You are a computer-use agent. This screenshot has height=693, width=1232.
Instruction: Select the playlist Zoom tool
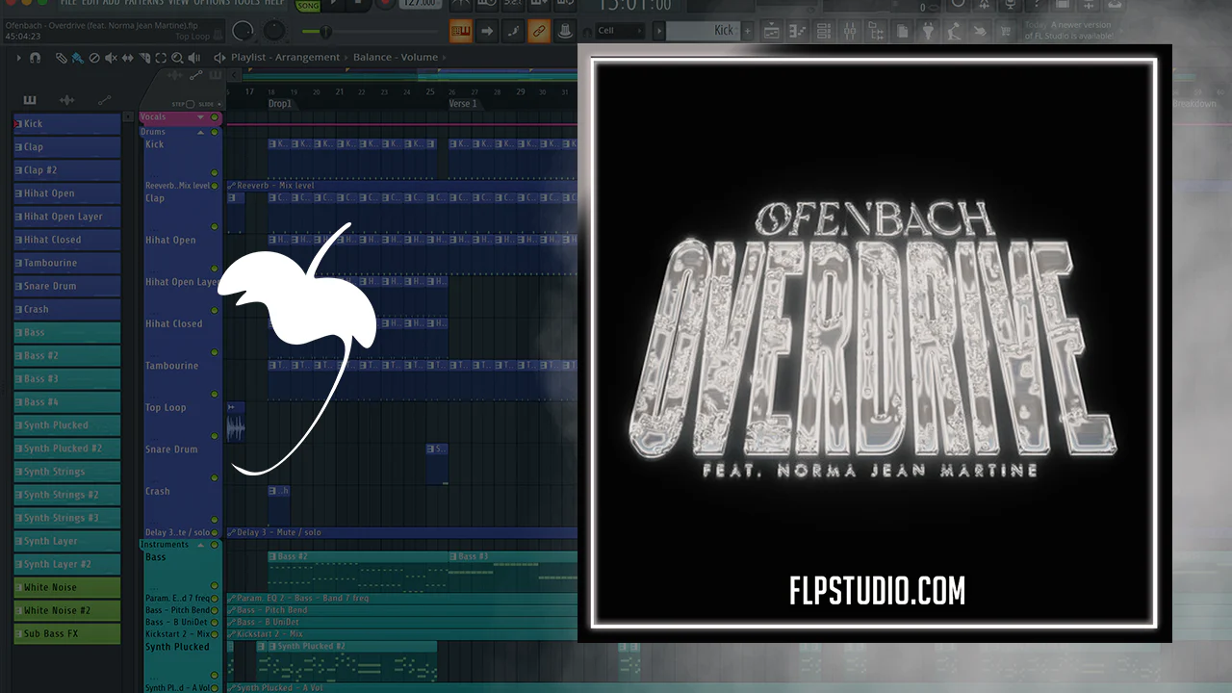pyautogui.click(x=177, y=58)
